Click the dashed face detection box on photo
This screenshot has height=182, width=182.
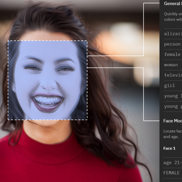pos(48,80)
